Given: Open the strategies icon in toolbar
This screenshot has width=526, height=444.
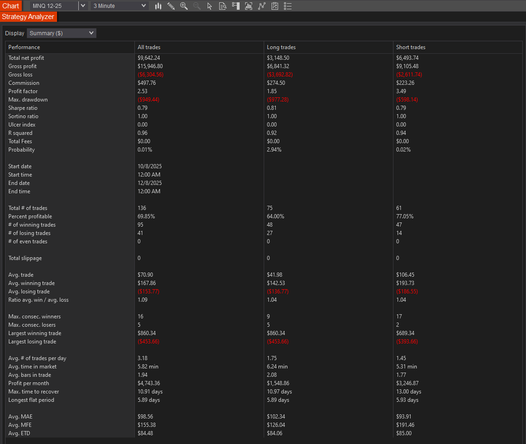Looking at the screenshot, I should point(262,6).
